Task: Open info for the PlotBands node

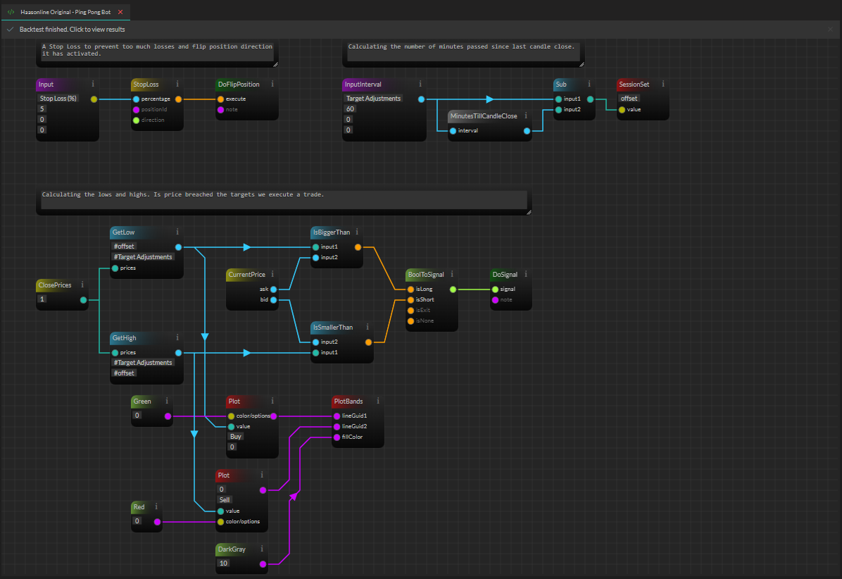Action: click(x=378, y=401)
